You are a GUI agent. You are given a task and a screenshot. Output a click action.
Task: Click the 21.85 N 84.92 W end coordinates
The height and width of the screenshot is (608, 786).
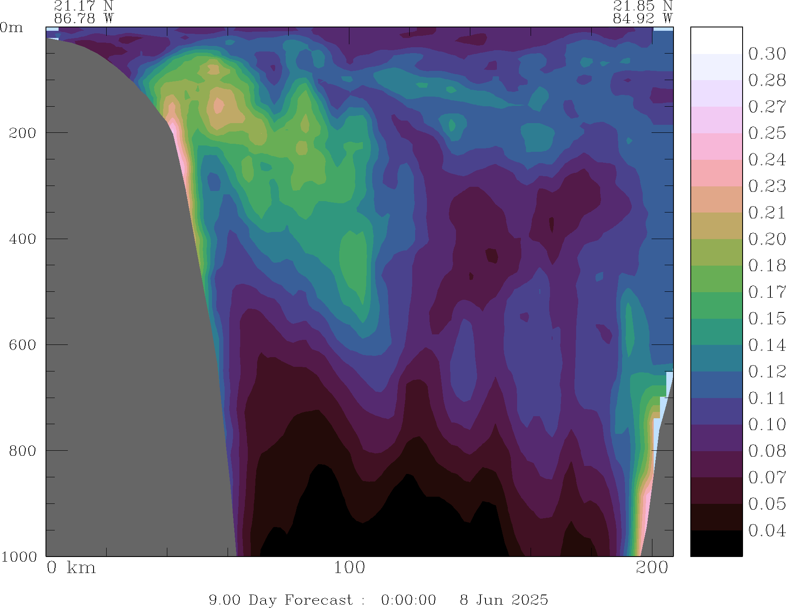pyautogui.click(x=642, y=12)
